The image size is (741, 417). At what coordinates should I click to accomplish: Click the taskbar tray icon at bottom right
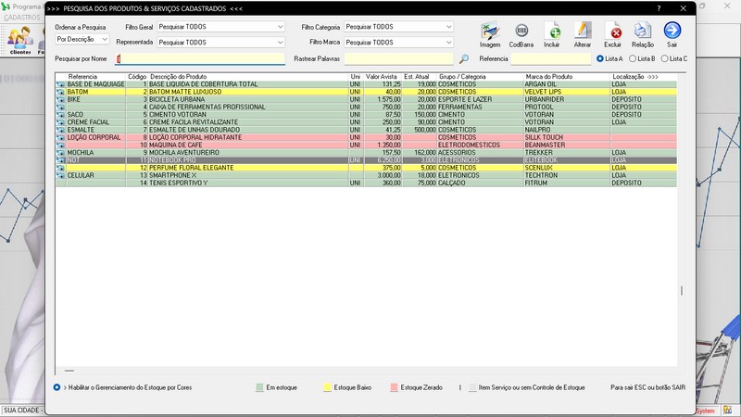[728, 410]
